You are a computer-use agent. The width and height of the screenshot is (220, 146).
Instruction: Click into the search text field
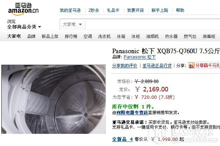pyautogui.click(x=153, y=24)
